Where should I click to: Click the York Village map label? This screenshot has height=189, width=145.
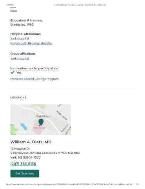(x=43, y=116)
